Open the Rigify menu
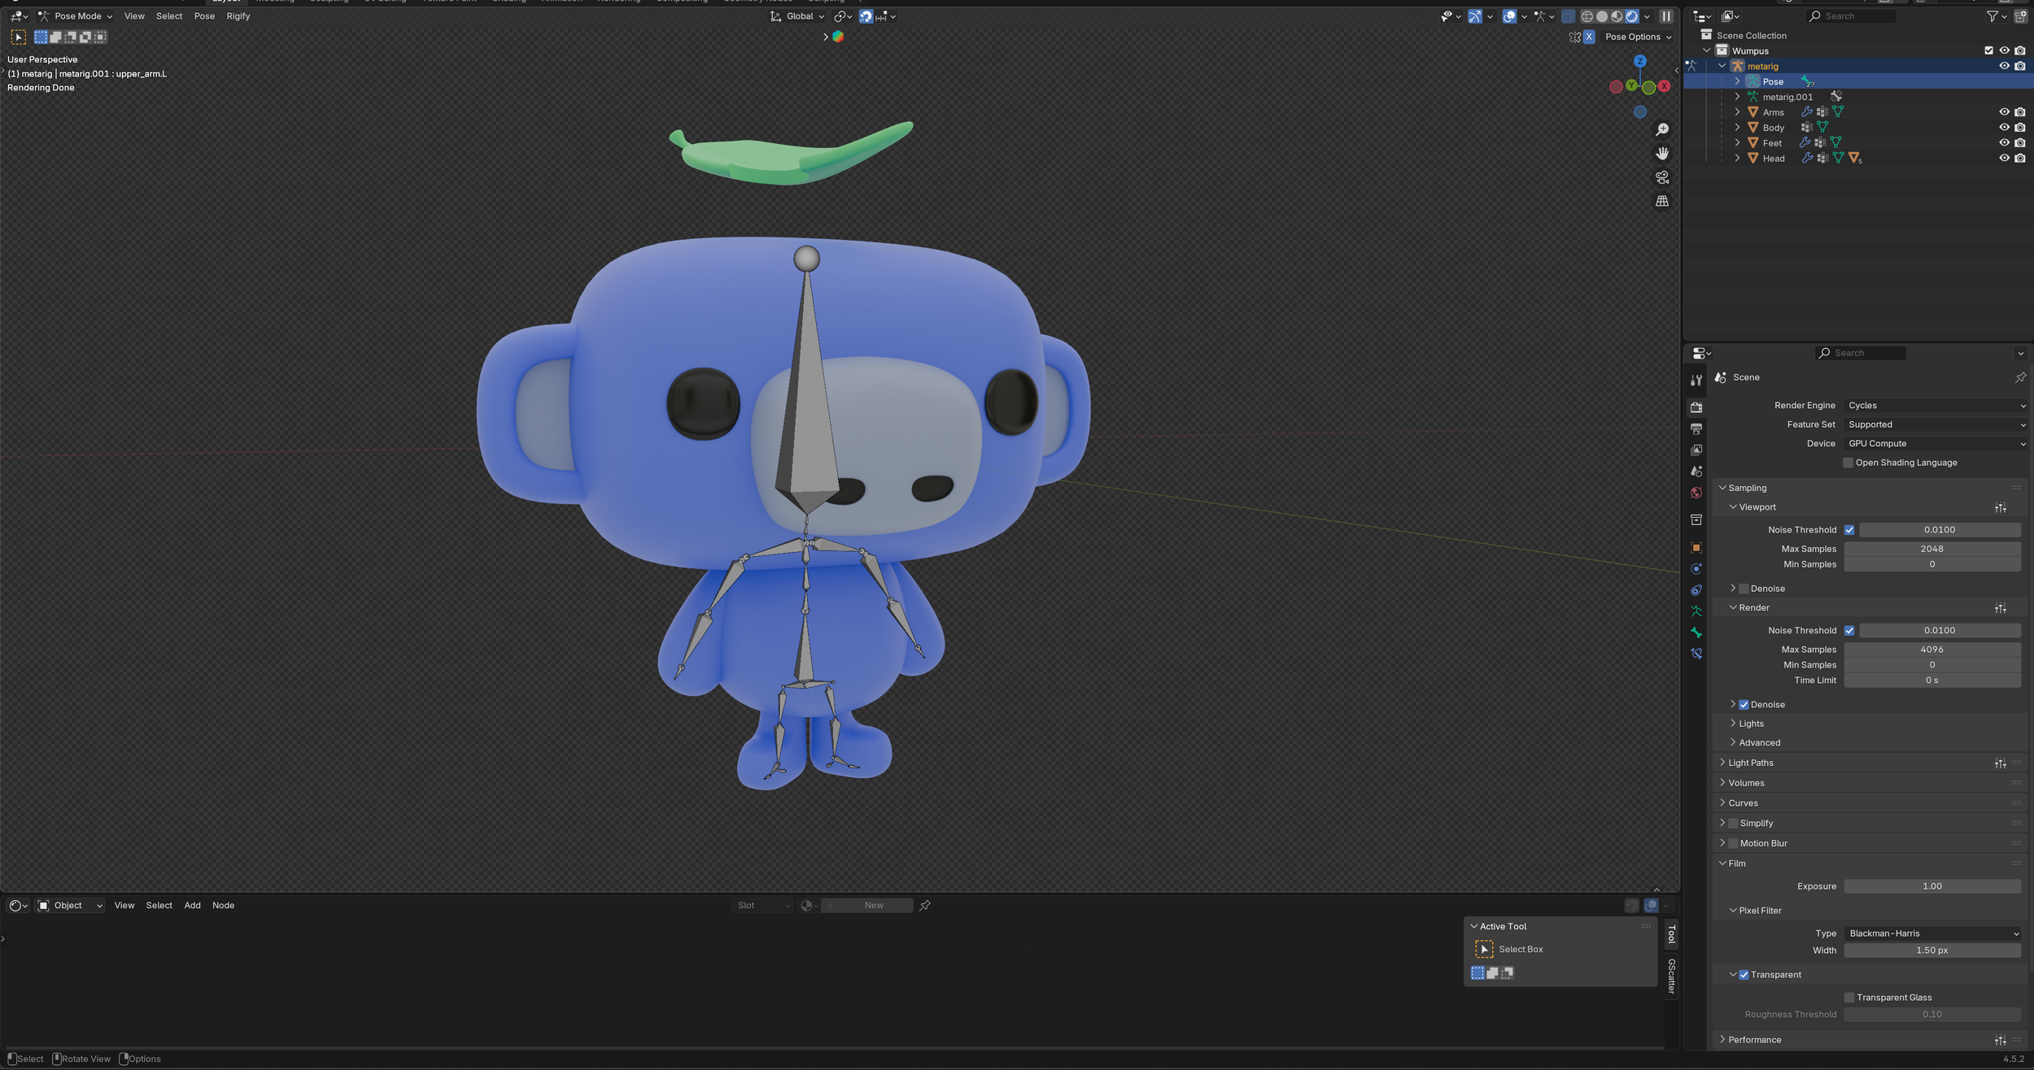Image resolution: width=2034 pixels, height=1070 pixels. pos(238,16)
